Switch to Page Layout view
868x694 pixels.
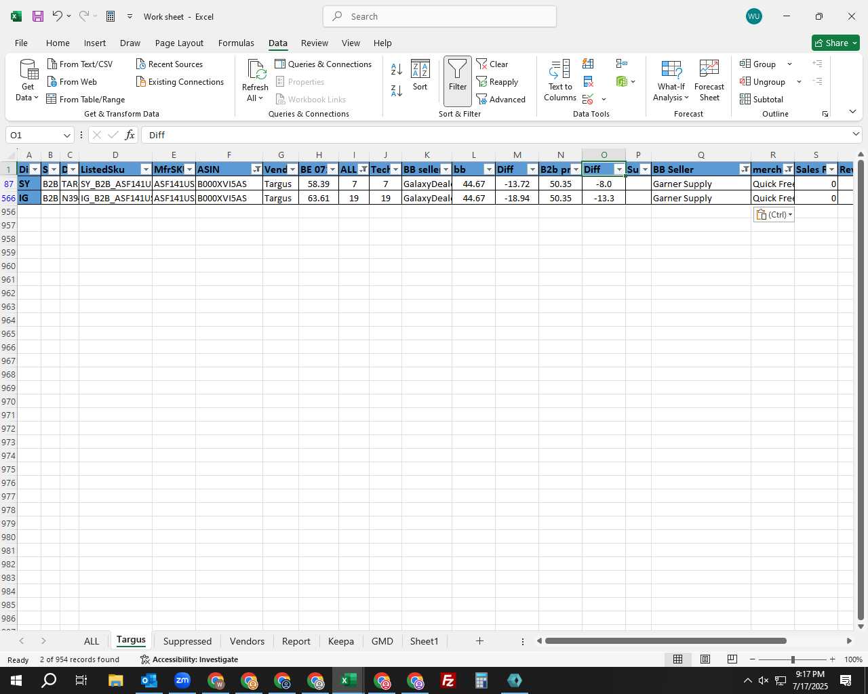[x=705, y=659]
